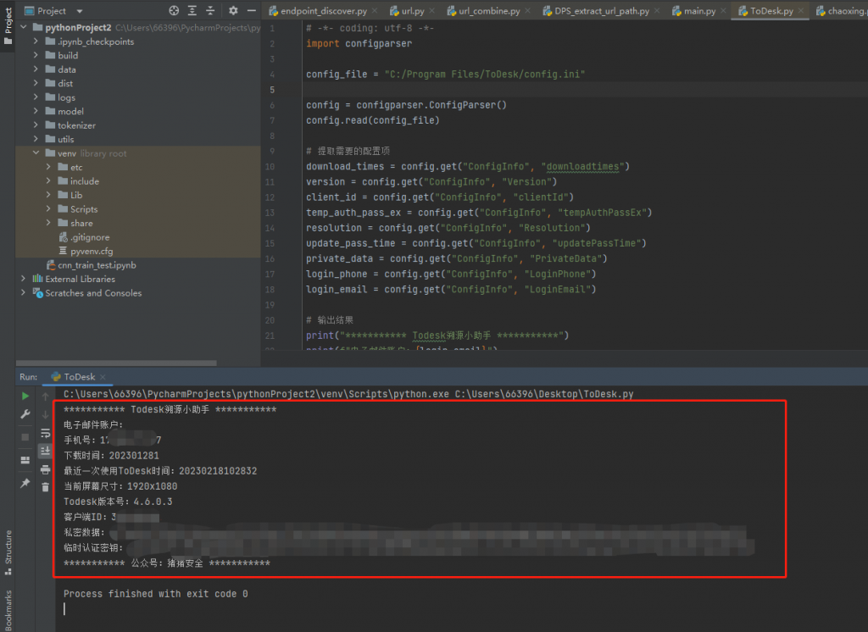Click the pin tab icon in Run panel

tap(25, 482)
